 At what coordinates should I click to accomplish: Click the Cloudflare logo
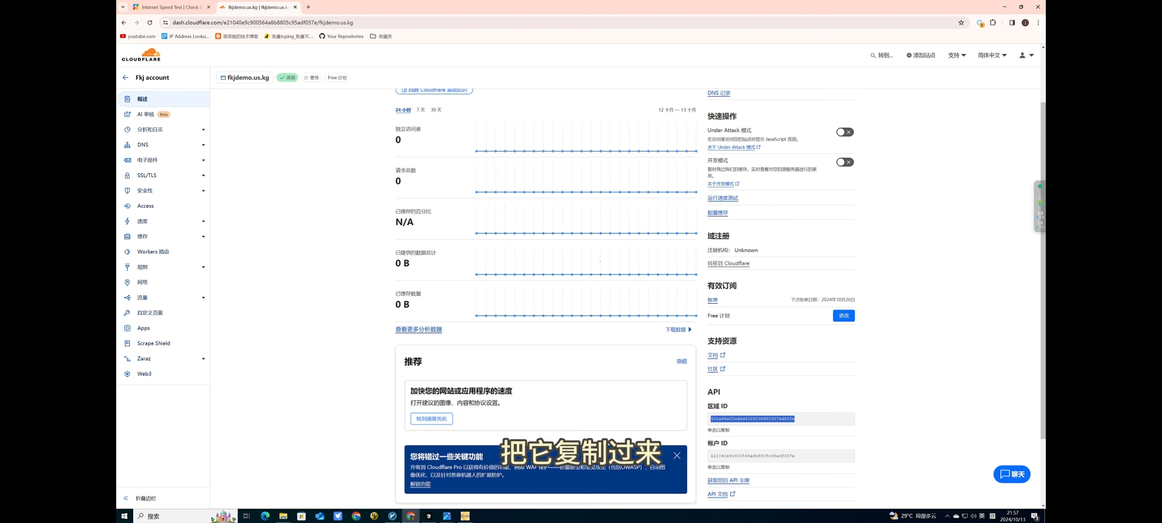141,55
